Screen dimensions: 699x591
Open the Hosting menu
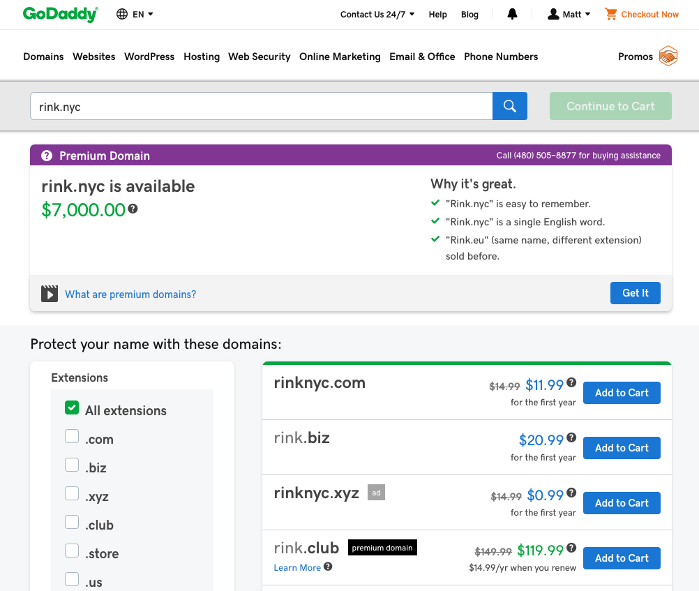click(x=202, y=57)
